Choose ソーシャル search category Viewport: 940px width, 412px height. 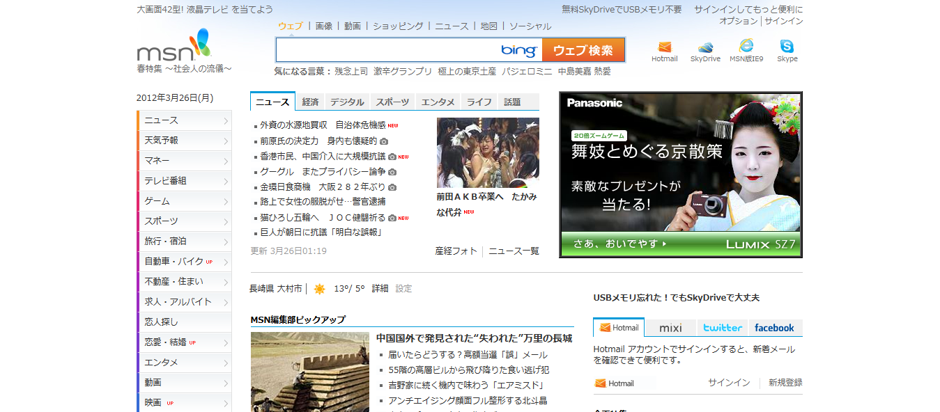[530, 26]
